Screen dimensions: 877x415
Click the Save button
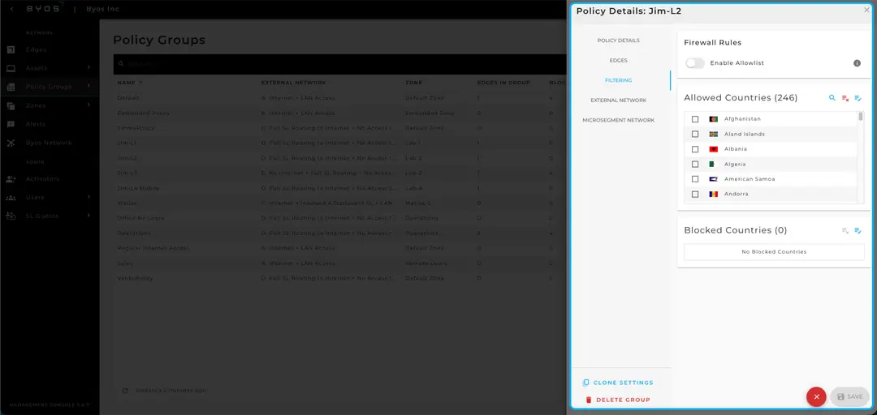tap(849, 396)
